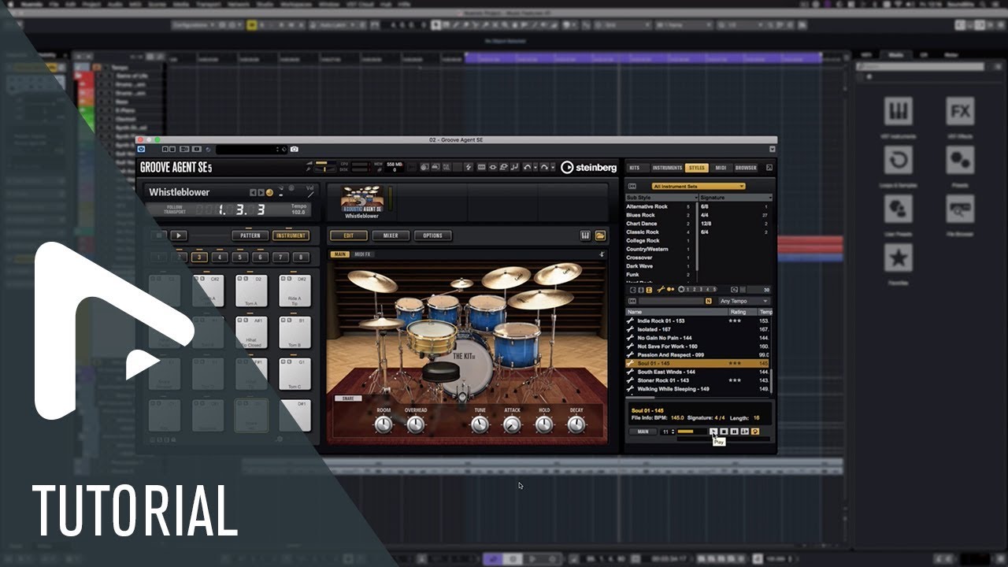Screen dimensions: 1008x567
Task: Pause the style preview playback
Action: (x=734, y=432)
